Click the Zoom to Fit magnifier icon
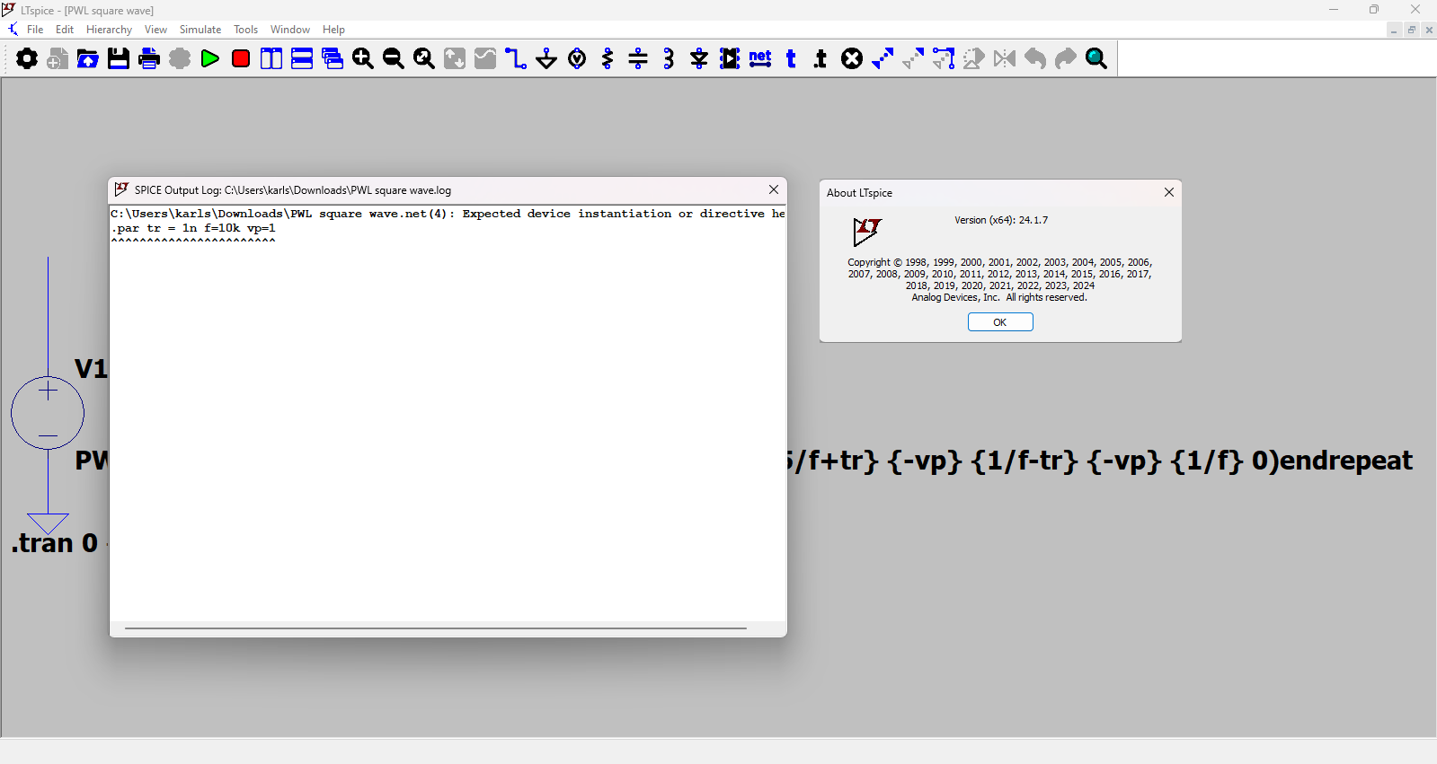Screen dimensions: 1437x764 (424, 58)
